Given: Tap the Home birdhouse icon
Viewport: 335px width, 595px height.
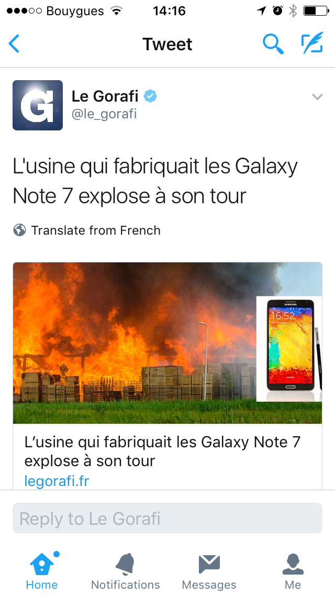Looking at the screenshot, I should pos(42,564).
